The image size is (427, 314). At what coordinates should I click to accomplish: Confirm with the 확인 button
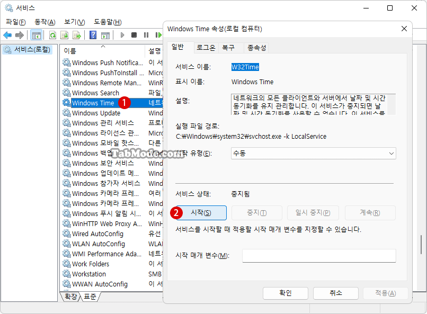click(x=286, y=293)
